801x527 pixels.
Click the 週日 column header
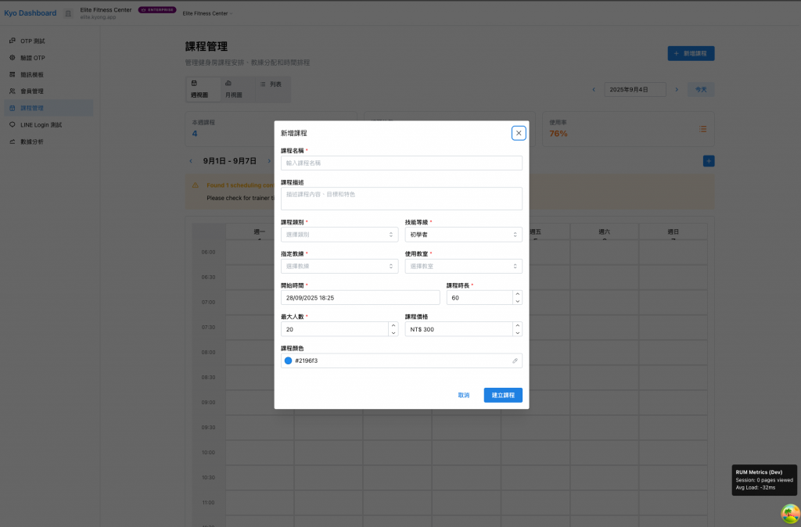click(673, 232)
